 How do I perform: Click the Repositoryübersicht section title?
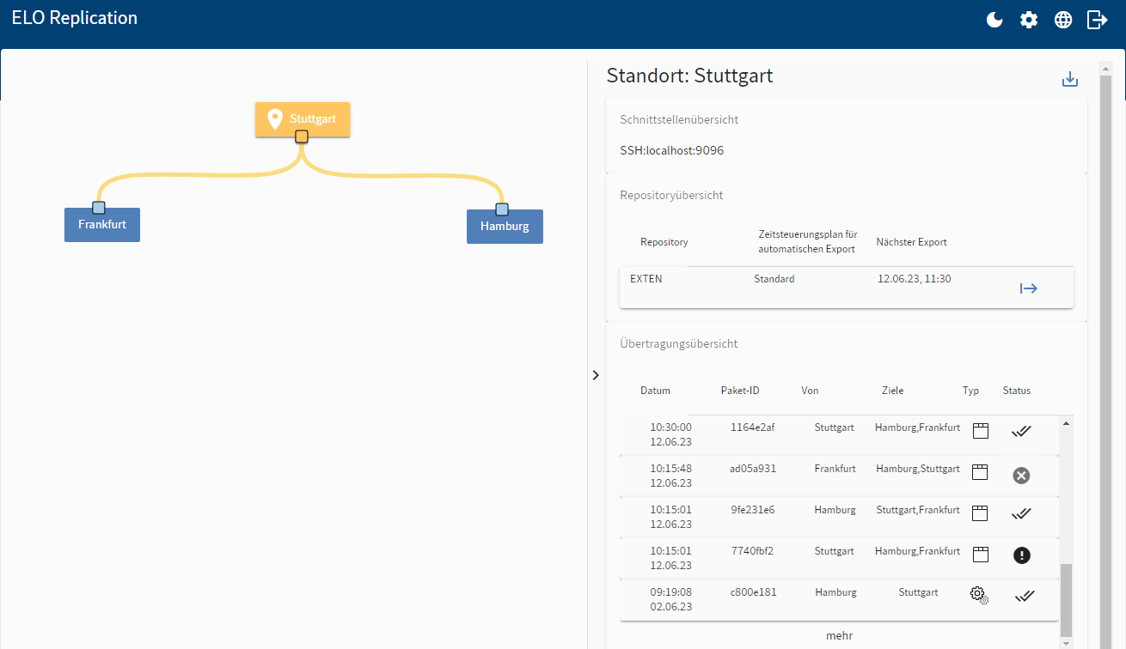671,195
